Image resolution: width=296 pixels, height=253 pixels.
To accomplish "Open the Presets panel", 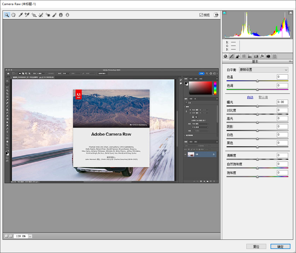I will point(274,56).
